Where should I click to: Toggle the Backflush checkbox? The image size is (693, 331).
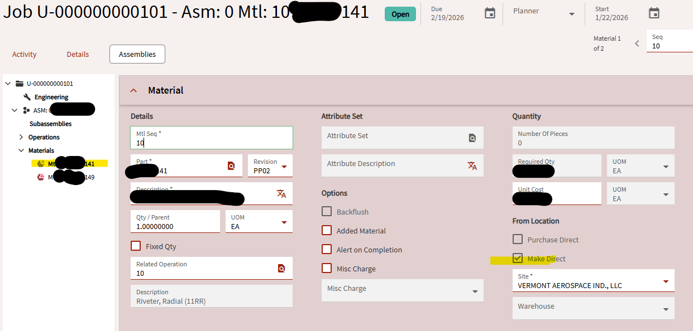pos(327,212)
